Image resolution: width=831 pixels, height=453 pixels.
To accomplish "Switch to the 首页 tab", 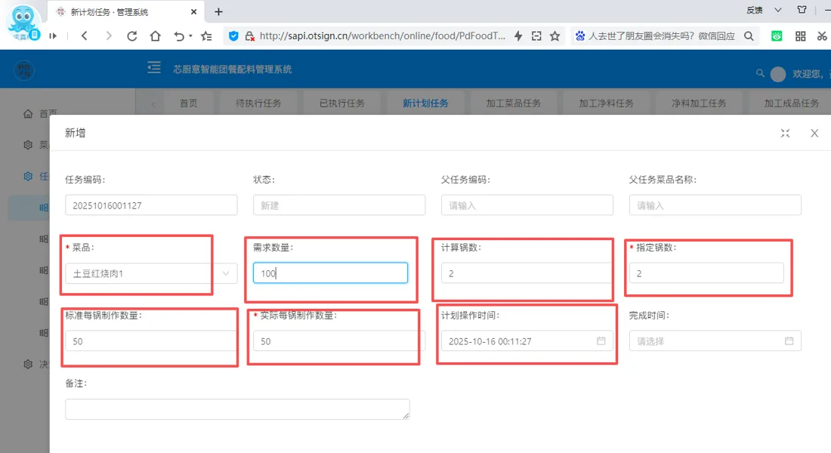I will (x=189, y=103).
